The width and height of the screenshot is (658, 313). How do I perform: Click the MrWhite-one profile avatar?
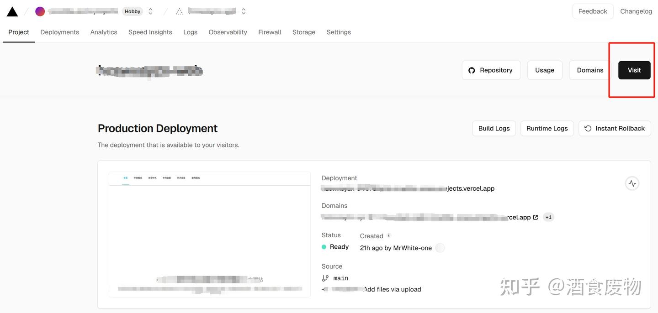tap(440, 247)
